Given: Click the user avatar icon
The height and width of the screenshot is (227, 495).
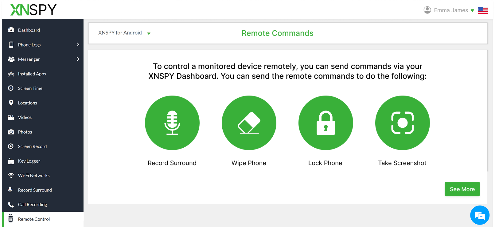Looking at the screenshot, I should [427, 10].
